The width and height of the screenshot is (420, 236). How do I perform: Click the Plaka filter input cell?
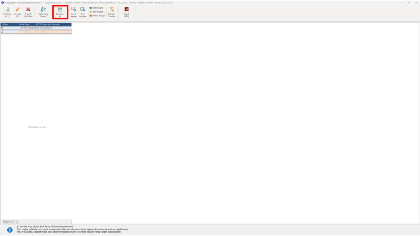coord(11,32)
